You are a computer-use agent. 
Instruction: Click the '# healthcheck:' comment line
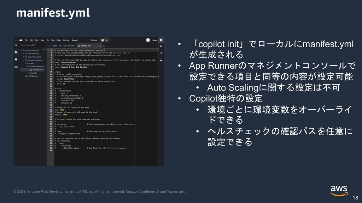click(x=63, y=91)
